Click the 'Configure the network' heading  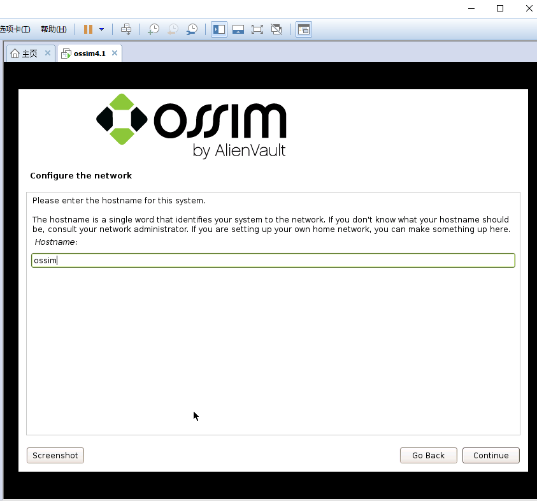tap(81, 175)
